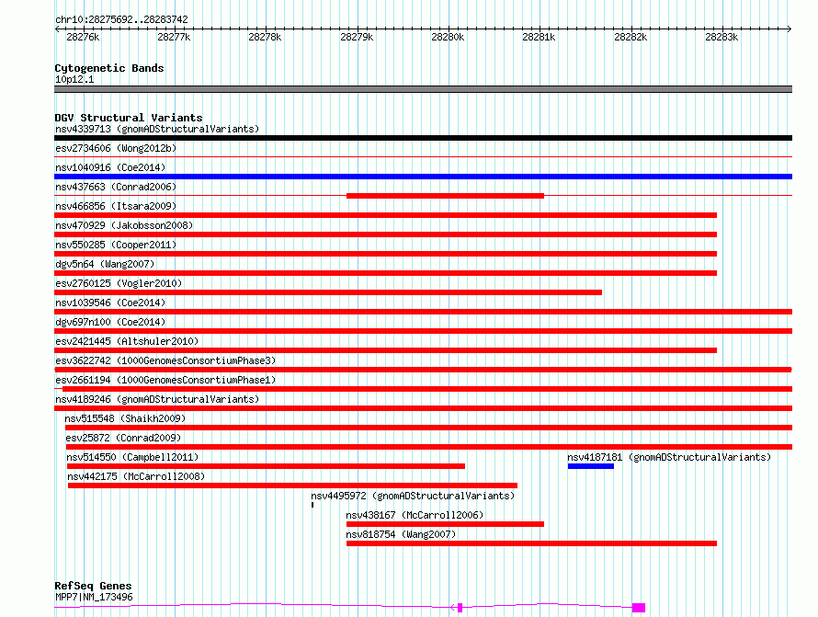
Task: Click the 28279k ruler position label
Action: pyautogui.click(x=357, y=37)
